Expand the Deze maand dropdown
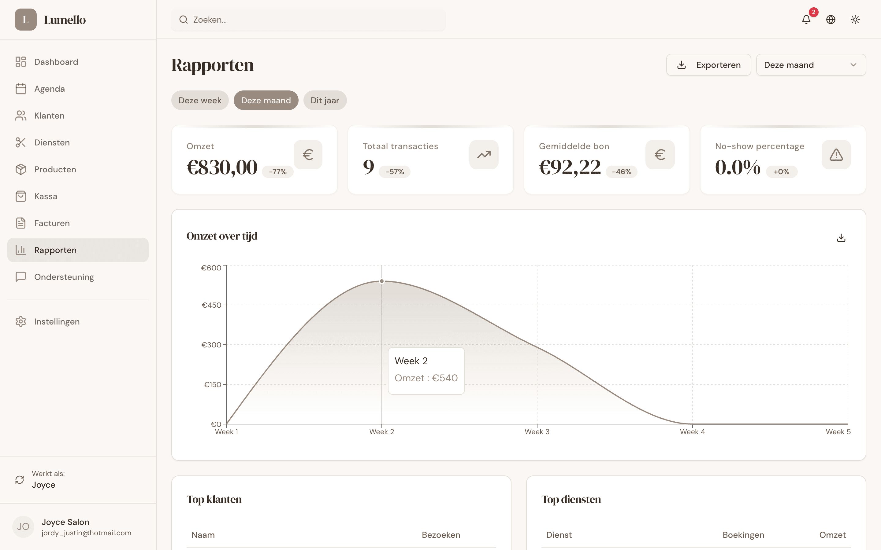 click(x=811, y=65)
